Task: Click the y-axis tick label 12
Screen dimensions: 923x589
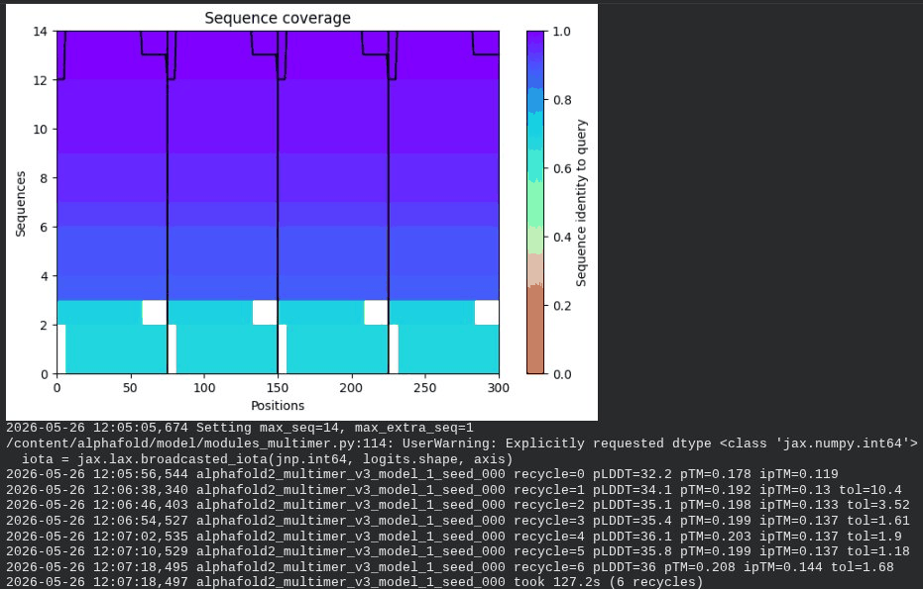Action: point(40,80)
